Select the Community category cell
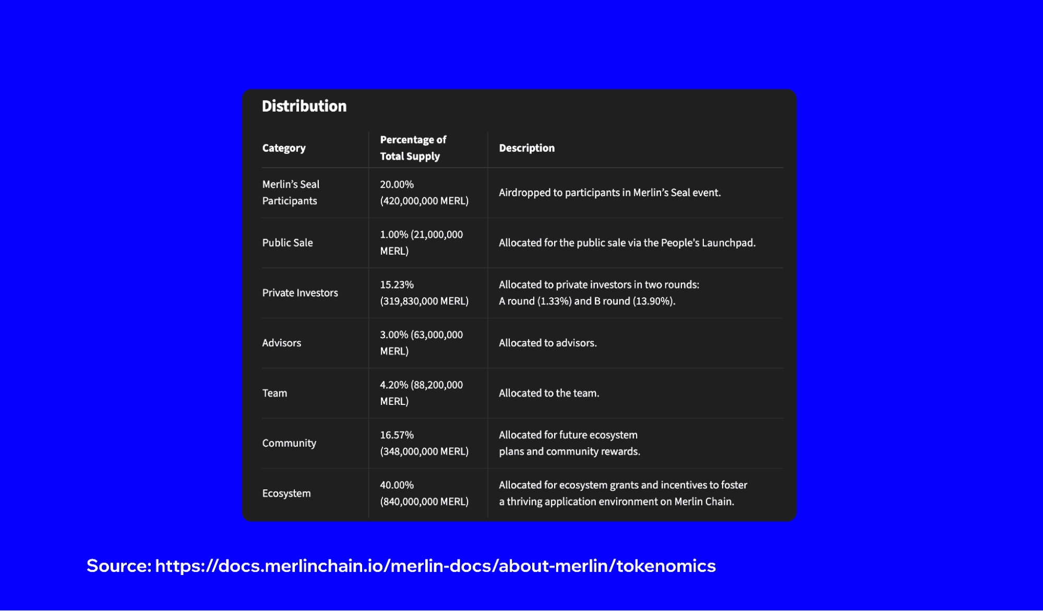Screen dimensions: 1043x611 pos(289,443)
